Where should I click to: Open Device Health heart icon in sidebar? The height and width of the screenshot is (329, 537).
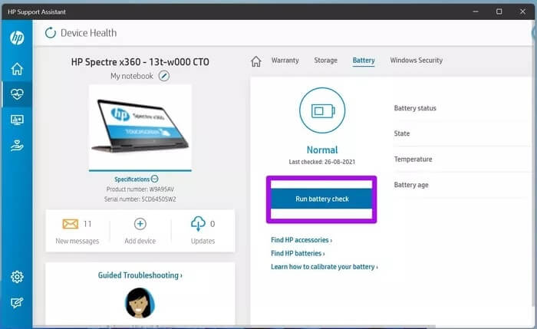point(17,94)
